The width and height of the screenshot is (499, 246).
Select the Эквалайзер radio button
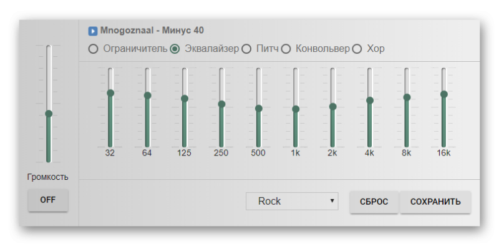(x=175, y=49)
